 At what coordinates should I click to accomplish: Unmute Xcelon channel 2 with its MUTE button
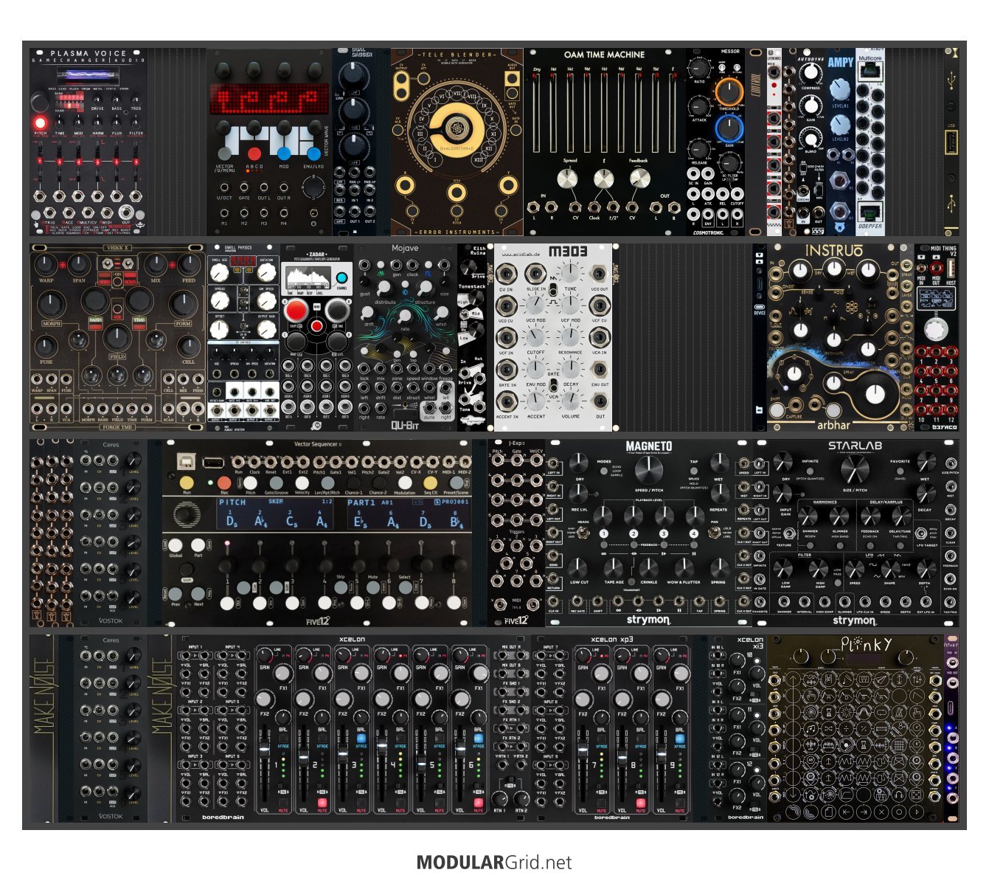point(322,803)
